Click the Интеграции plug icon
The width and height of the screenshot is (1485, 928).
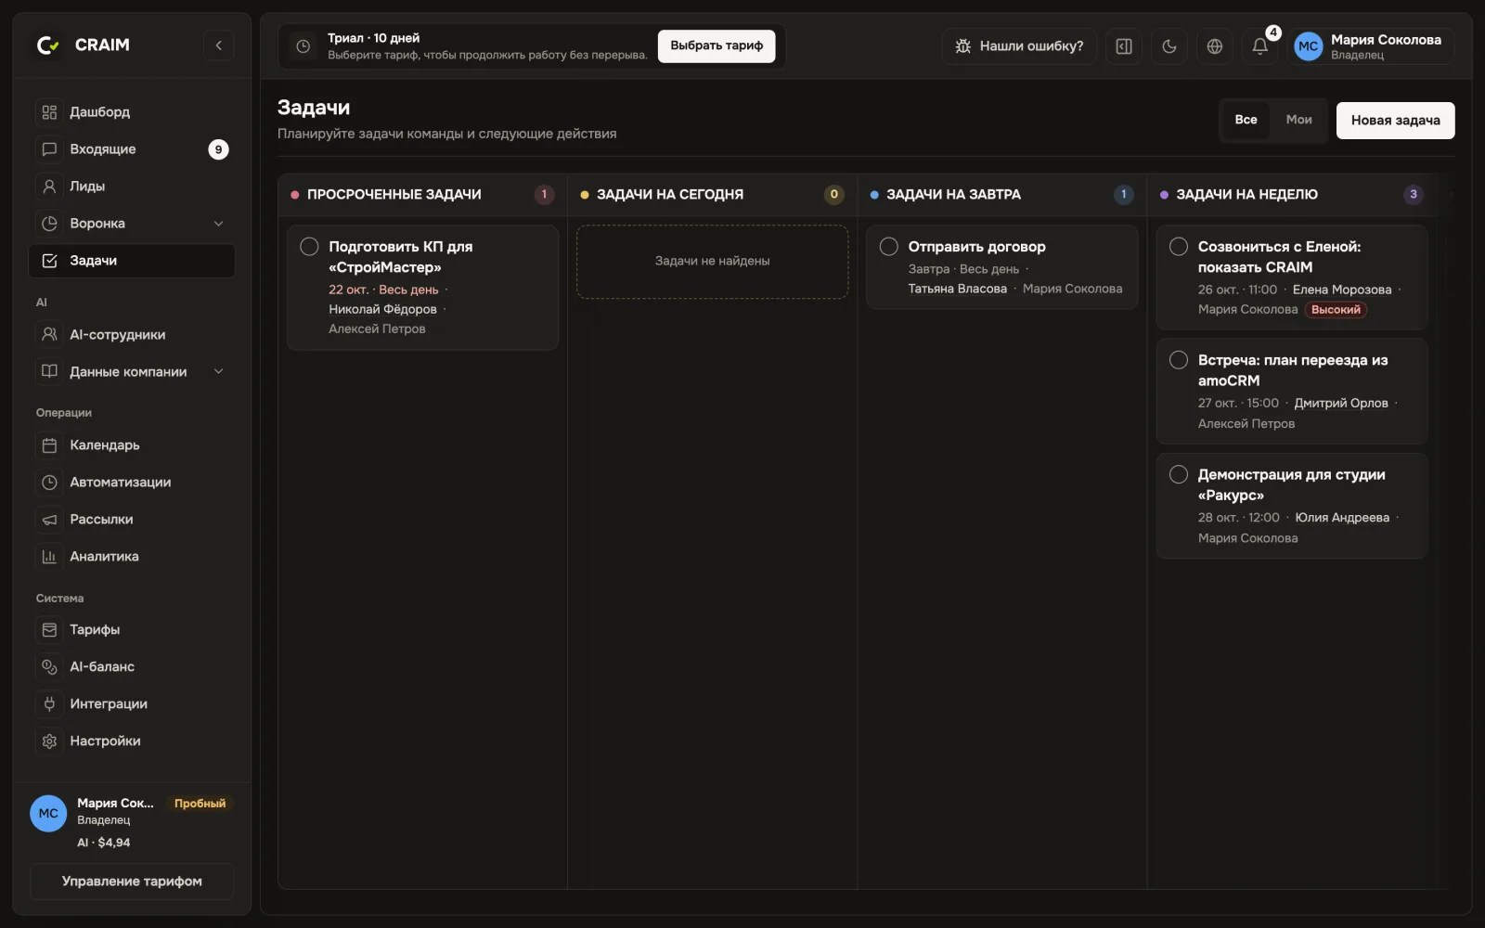(x=50, y=704)
